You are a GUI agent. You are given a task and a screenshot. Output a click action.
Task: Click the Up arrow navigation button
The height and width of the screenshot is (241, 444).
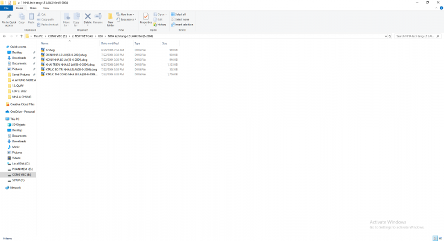(x=22, y=36)
